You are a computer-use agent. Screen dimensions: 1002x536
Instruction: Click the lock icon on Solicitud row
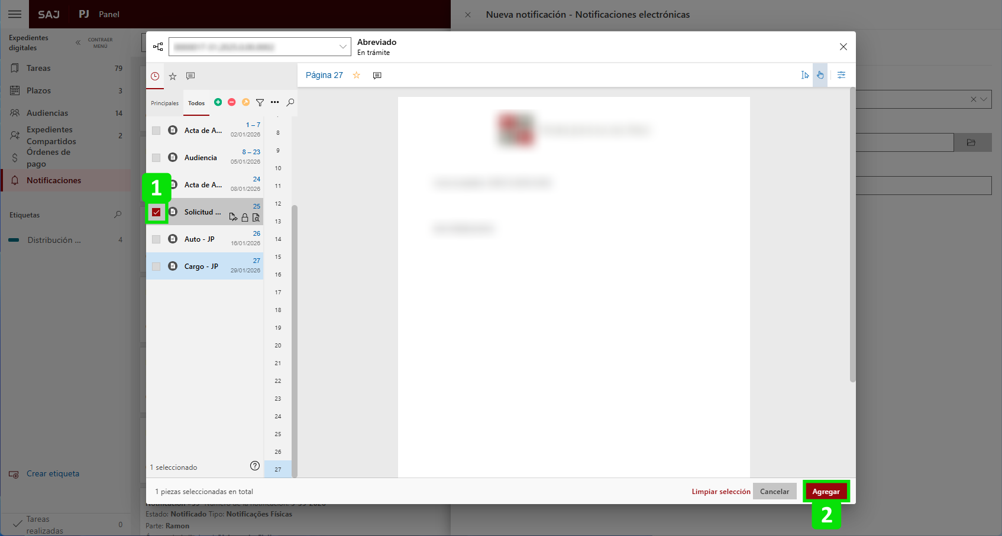coord(245,217)
